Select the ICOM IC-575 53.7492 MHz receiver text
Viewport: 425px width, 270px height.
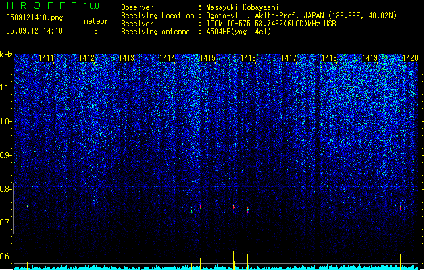271,24
